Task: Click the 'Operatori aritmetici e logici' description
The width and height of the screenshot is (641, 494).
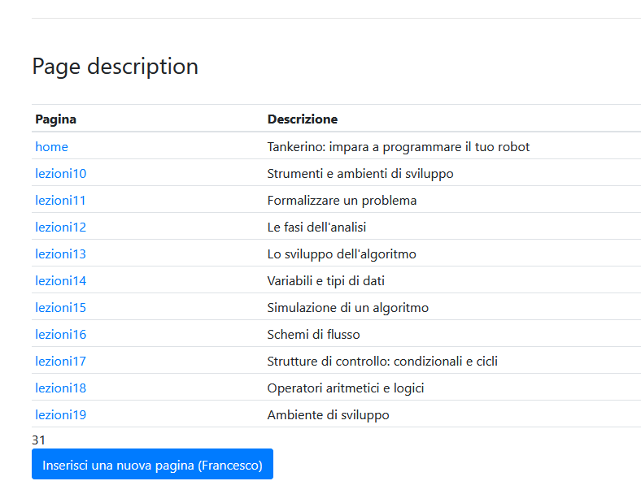Action: click(x=345, y=388)
